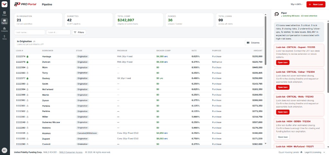Click the lock icon beside loan 1112364
This screenshot has width=329, height=155.
point(28,89)
